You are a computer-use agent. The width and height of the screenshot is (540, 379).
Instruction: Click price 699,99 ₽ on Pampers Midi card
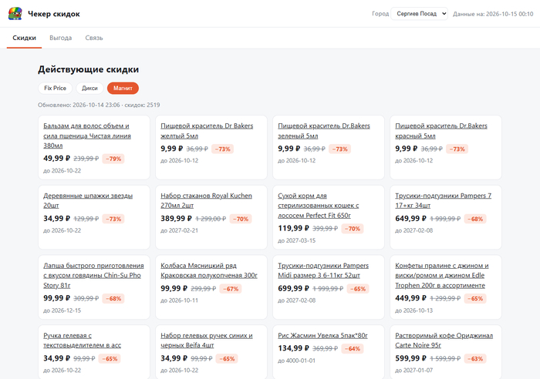click(293, 289)
